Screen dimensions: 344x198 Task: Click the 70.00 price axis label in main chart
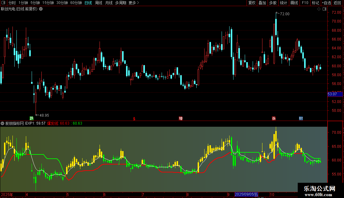(x=336, y=21)
